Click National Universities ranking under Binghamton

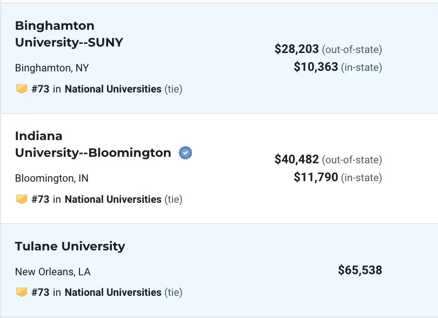click(113, 89)
